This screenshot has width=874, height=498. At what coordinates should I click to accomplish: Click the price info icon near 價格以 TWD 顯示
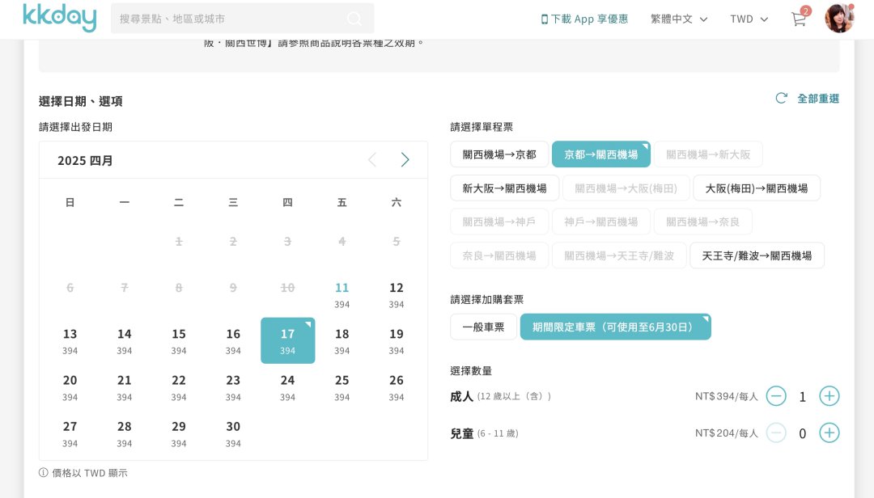(x=44, y=472)
